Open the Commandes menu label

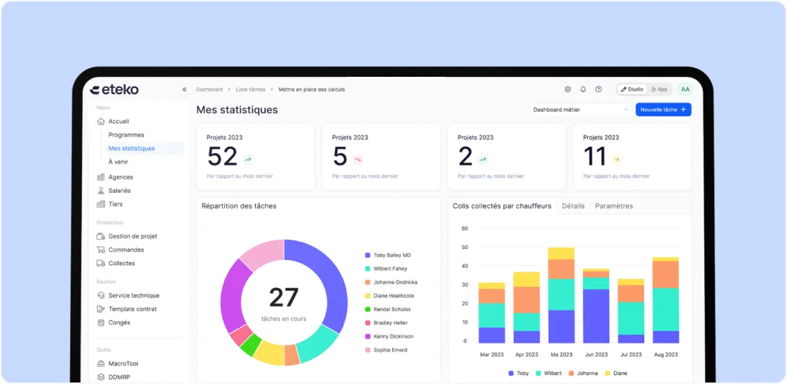coord(126,250)
